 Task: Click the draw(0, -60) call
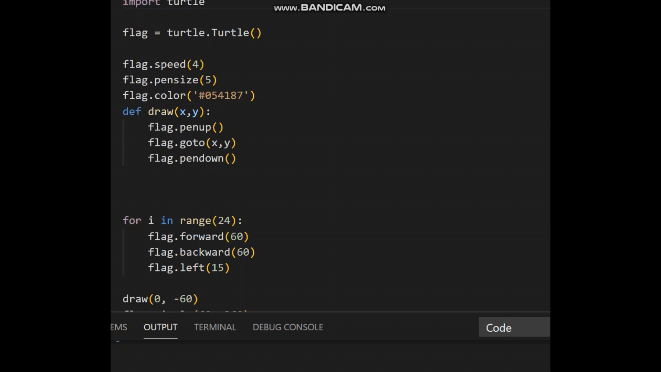tap(160, 299)
